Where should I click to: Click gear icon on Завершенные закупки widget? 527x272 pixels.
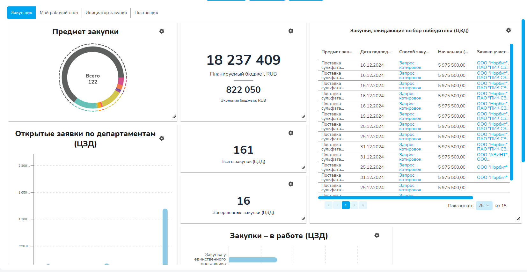coord(291,184)
